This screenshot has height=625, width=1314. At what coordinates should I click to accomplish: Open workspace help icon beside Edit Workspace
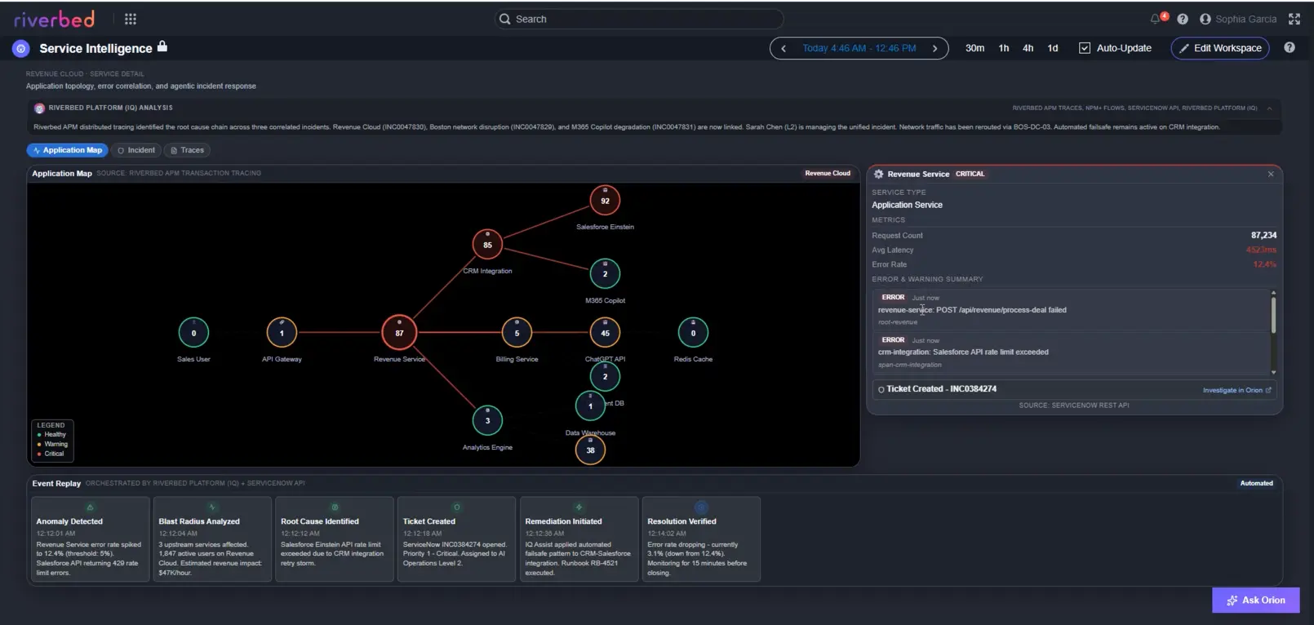click(1290, 47)
